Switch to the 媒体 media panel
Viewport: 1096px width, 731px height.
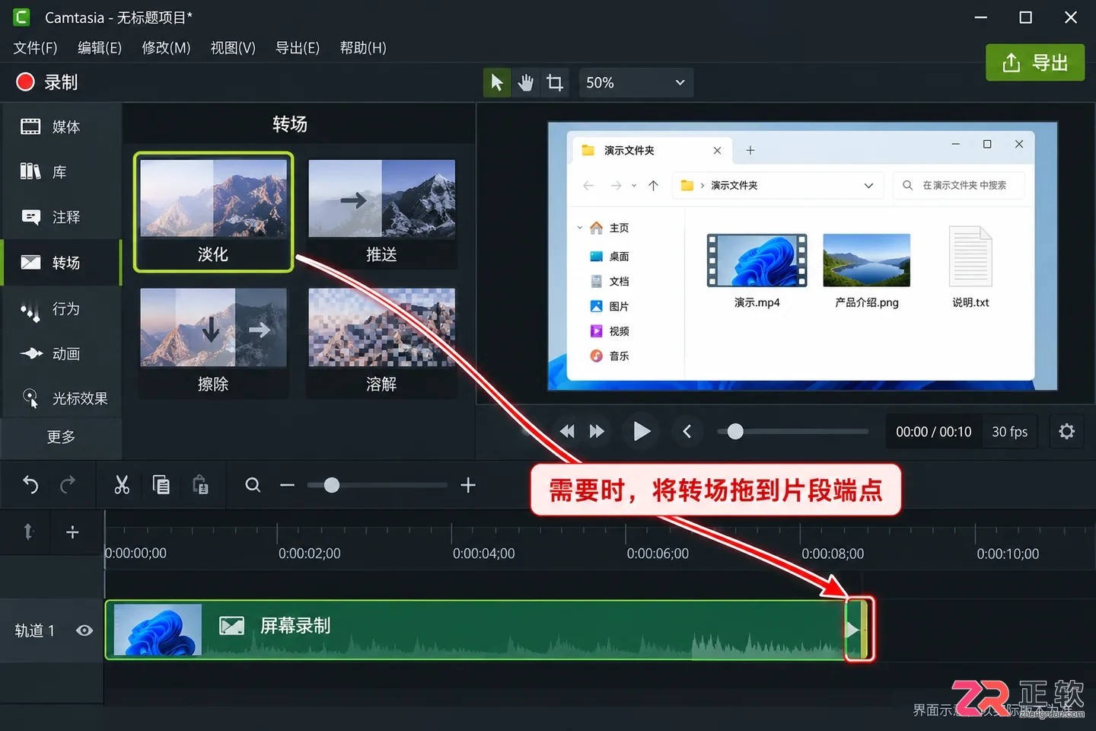pos(61,126)
